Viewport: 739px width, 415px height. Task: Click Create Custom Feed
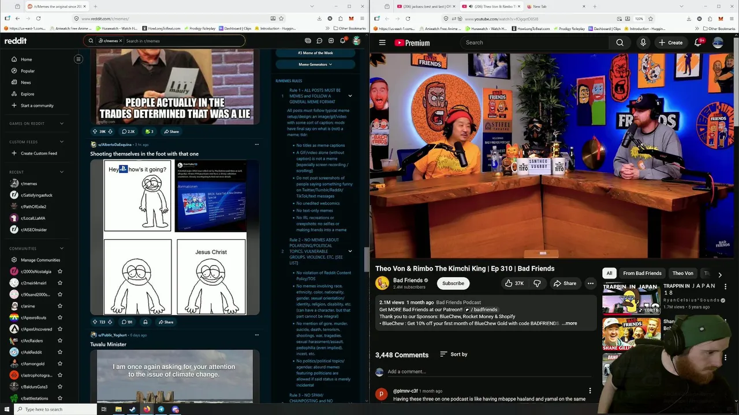tap(40, 153)
